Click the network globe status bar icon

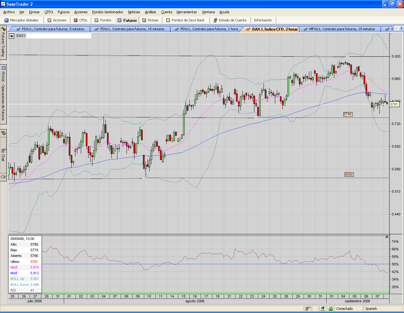point(323,309)
